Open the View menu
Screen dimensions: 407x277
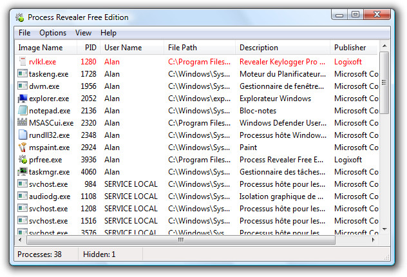click(x=83, y=33)
